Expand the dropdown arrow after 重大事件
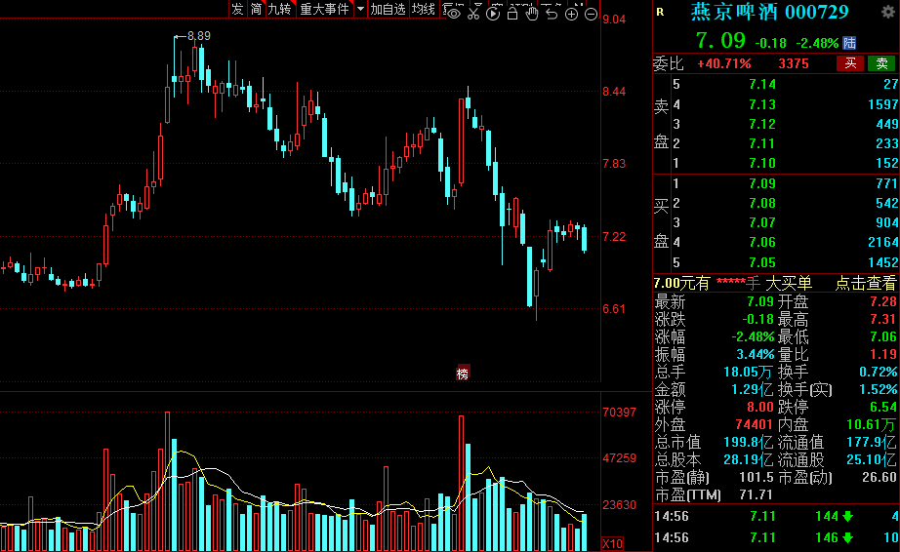The width and height of the screenshot is (900, 552). click(360, 9)
